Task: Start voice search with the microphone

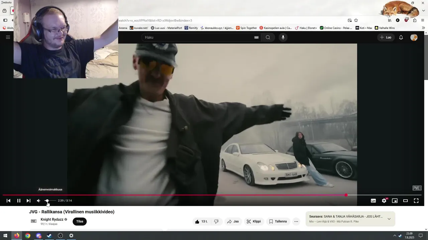Action: point(283,37)
